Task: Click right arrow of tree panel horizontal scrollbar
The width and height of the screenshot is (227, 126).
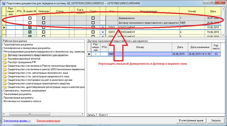Action: 83,114
